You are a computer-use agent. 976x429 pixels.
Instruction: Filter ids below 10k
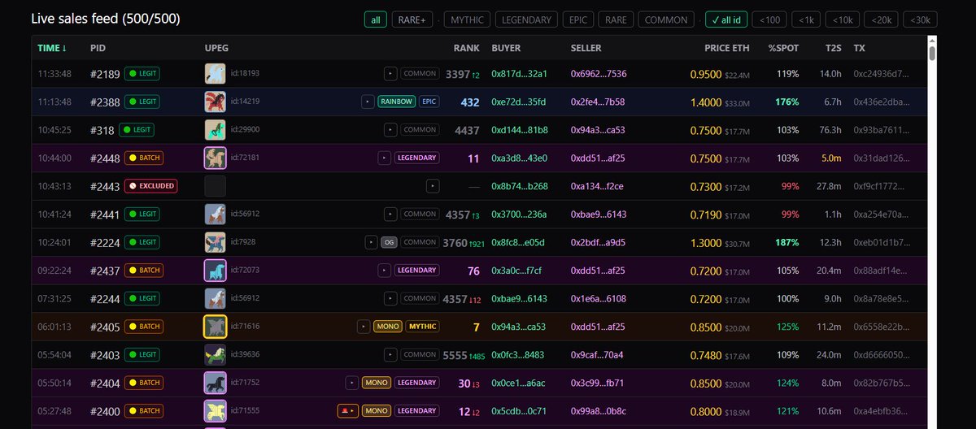(x=842, y=19)
